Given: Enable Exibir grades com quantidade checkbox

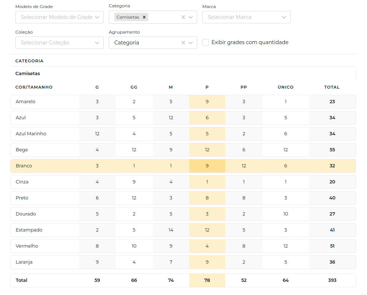Looking at the screenshot, I should pos(206,42).
